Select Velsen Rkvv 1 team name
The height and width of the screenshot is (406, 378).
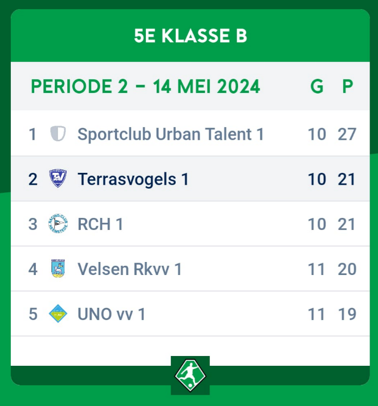(x=130, y=268)
